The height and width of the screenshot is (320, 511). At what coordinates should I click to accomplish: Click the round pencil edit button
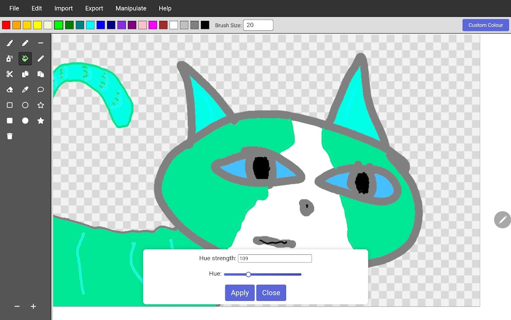click(x=502, y=220)
